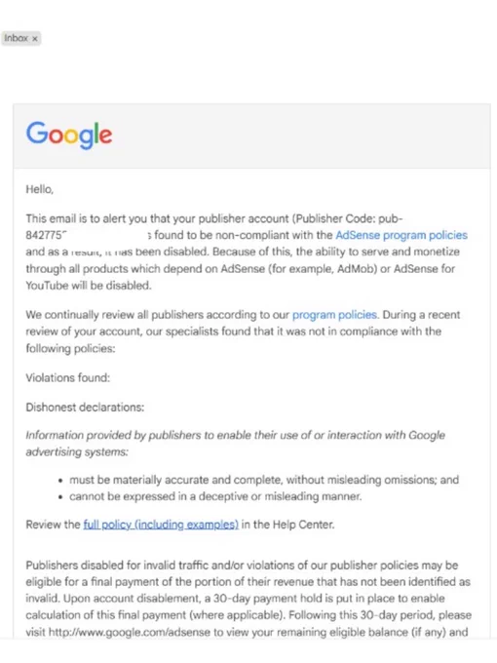Image resolution: width=497 pixels, height=663 pixels.
Task: Open the program policies link
Action: tap(334, 315)
